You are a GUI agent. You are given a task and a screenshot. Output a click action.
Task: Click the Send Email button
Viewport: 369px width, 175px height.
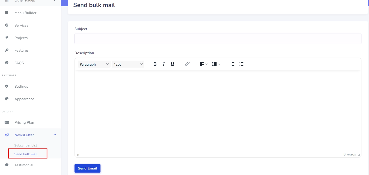coord(87,168)
